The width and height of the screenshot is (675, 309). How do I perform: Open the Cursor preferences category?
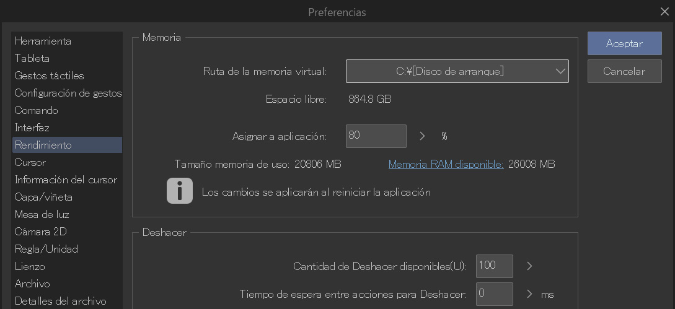click(30, 163)
